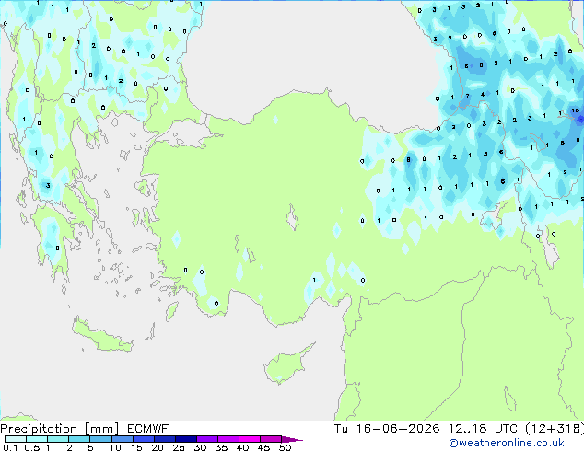Image resolution: width=584 pixels, height=451 pixels.
Task: Click the 1–2 mm legend color swatch
Action: click(x=58, y=439)
